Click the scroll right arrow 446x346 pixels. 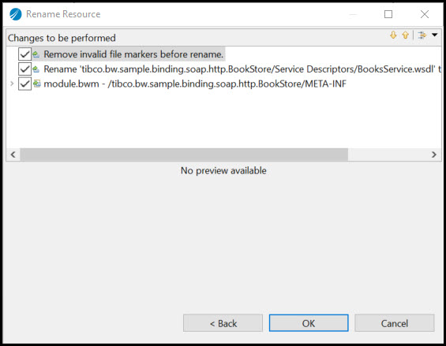(x=434, y=154)
